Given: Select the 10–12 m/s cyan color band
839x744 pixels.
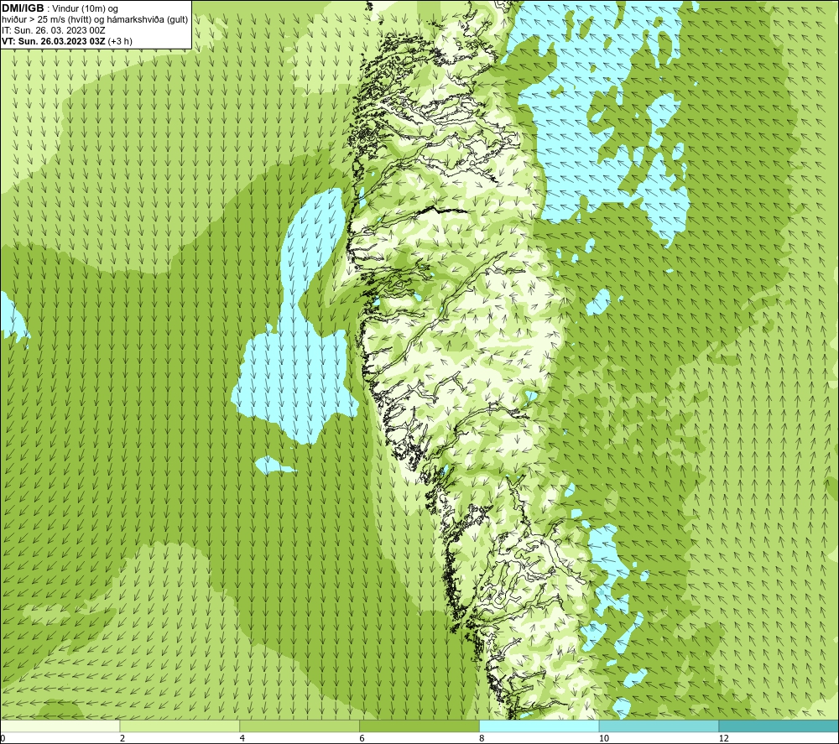Looking at the screenshot, I should 659,726.
